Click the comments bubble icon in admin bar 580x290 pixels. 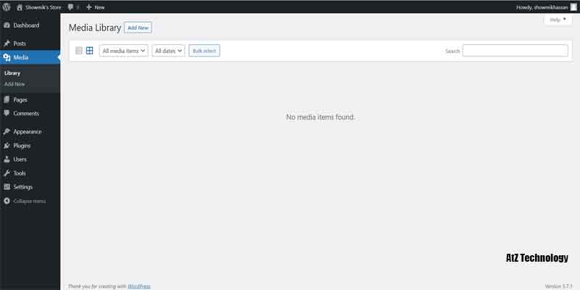point(70,7)
